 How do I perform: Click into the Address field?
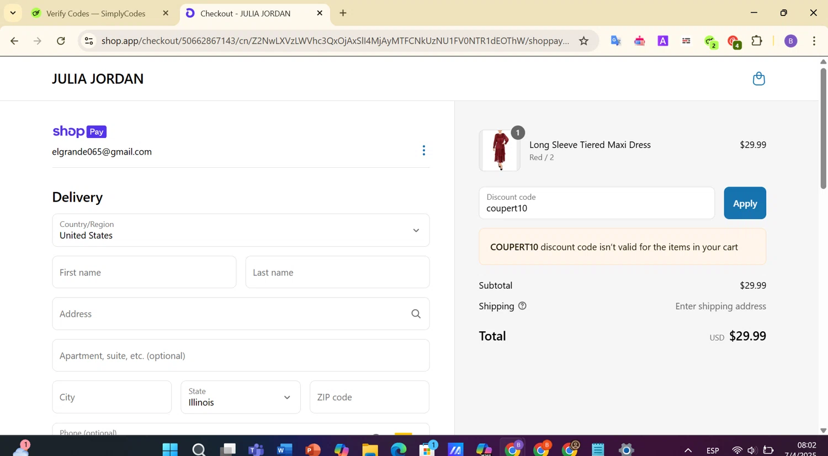[241, 314]
